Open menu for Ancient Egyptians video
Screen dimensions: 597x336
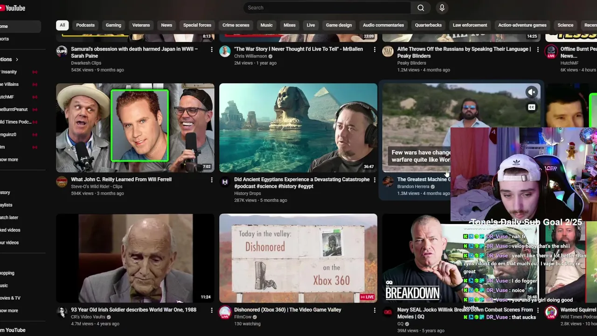coord(375,180)
